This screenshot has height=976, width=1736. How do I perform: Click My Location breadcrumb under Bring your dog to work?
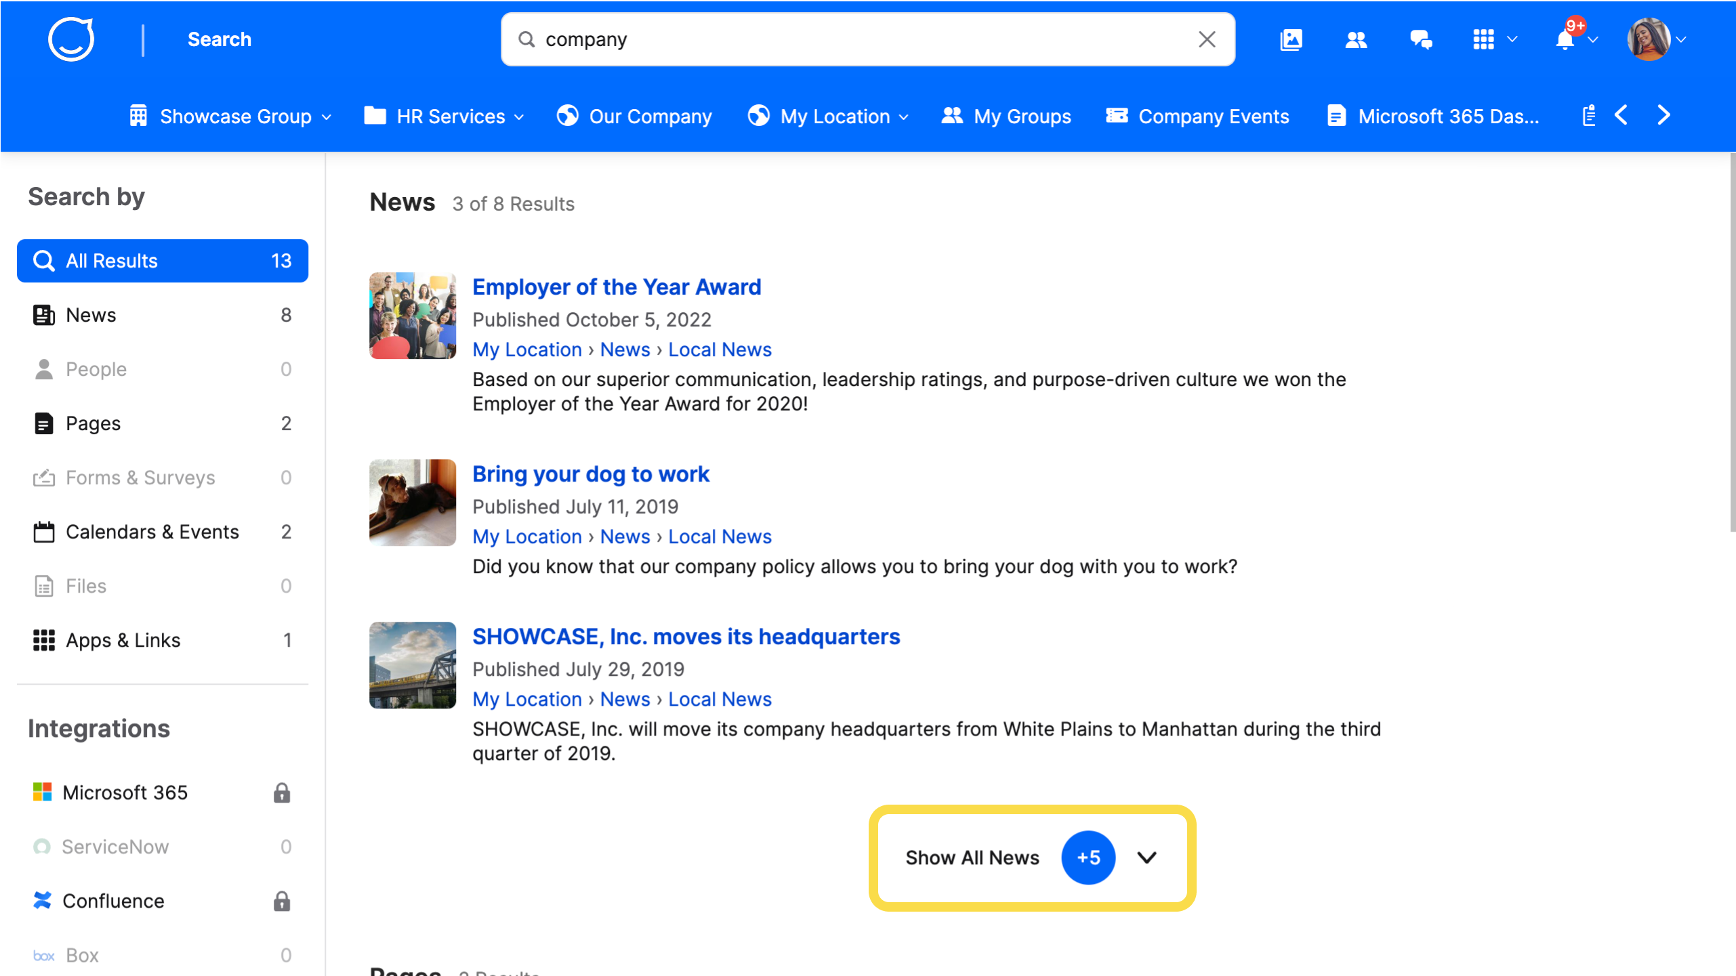[x=527, y=536]
